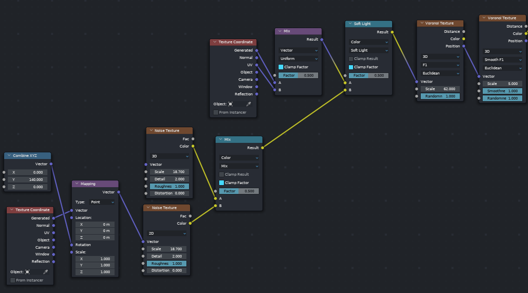Click Object field icon in Texture Coordinate feeding Vector Mix
The height and width of the screenshot is (293, 528).
(x=230, y=104)
